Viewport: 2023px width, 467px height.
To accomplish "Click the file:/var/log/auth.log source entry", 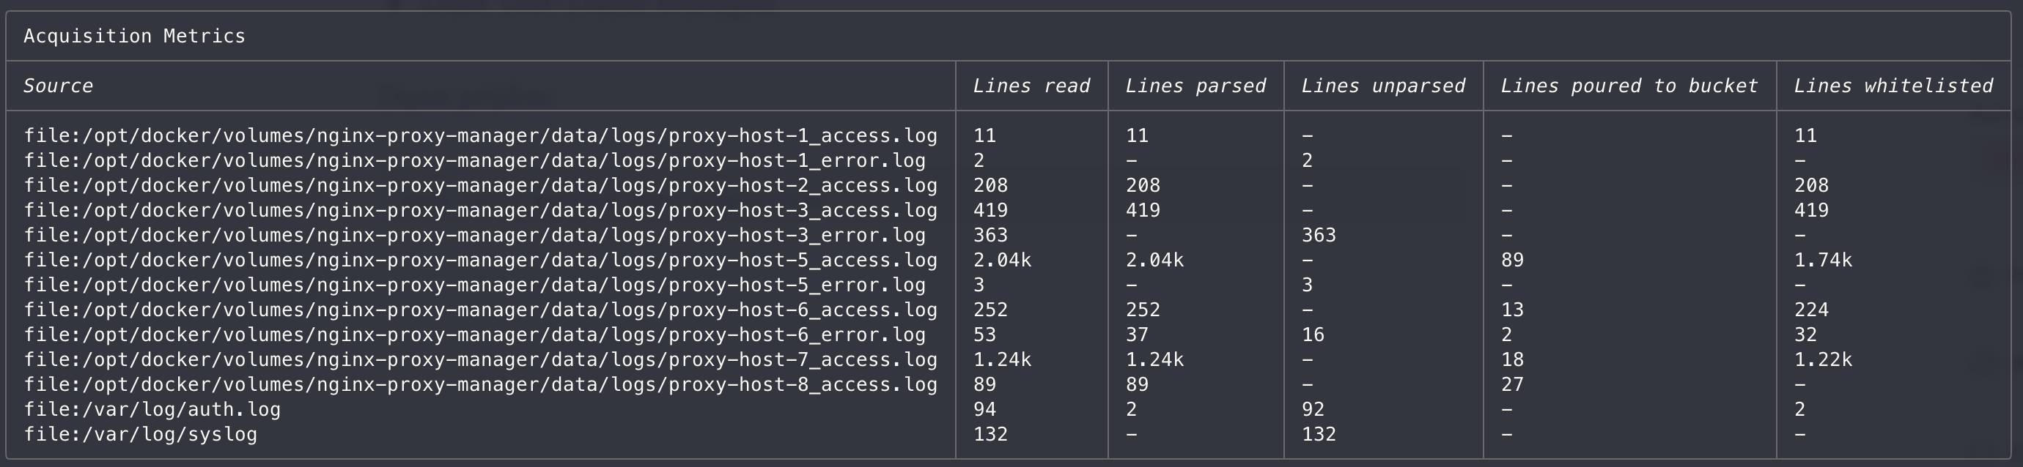I will tap(152, 410).
